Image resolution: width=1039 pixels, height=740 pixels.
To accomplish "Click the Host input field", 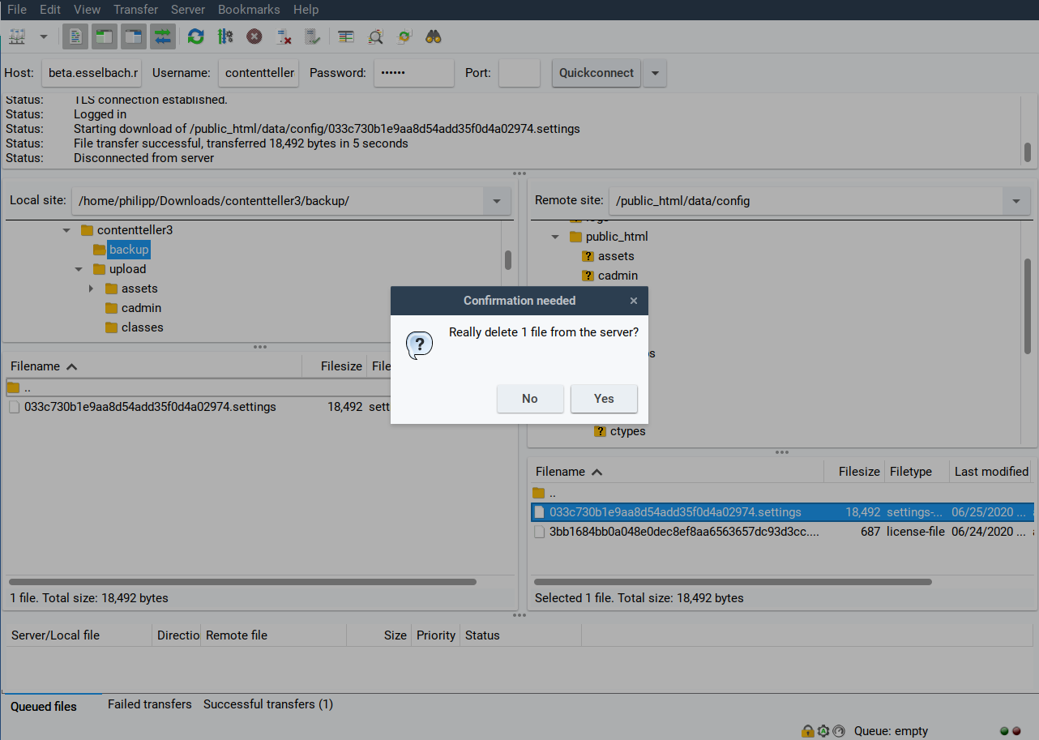I will (x=92, y=73).
